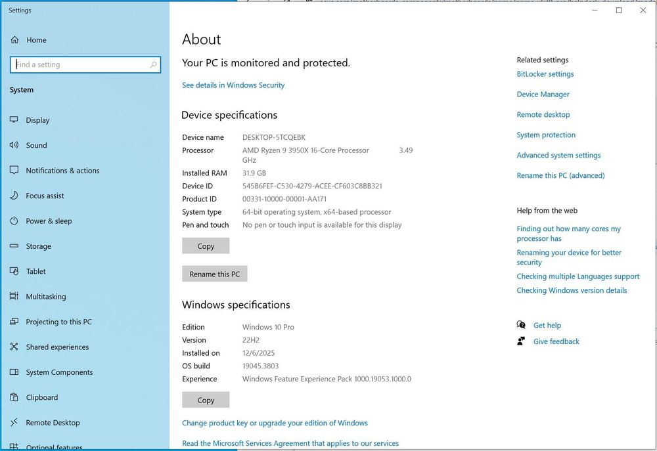Open BitLocker settings link

tap(545, 74)
